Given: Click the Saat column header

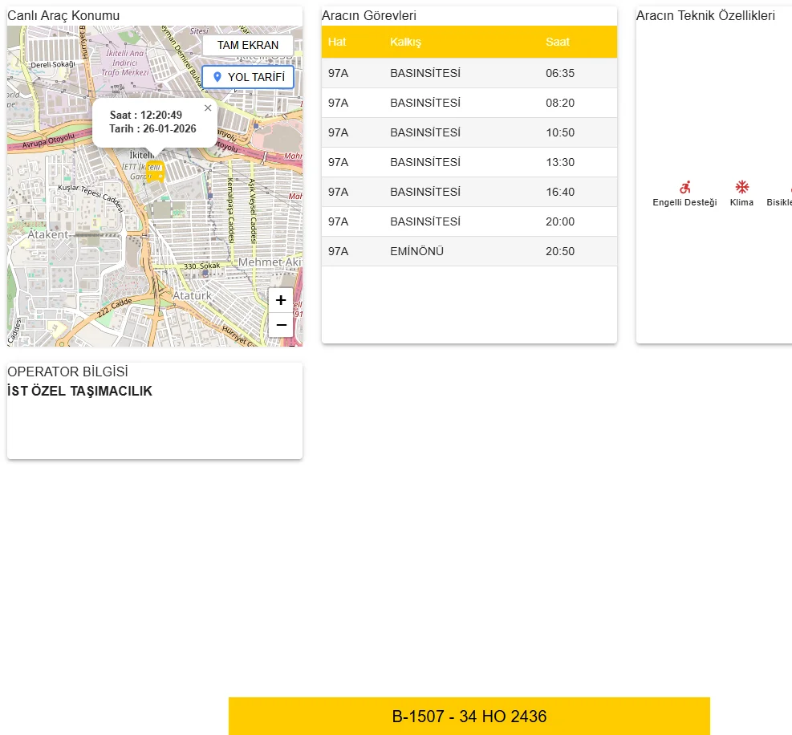Looking at the screenshot, I should 558,42.
